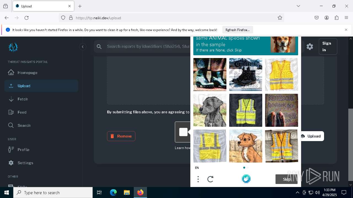
Task: Open Save to Pocket icon
Action: pyautogui.click(x=317, y=18)
